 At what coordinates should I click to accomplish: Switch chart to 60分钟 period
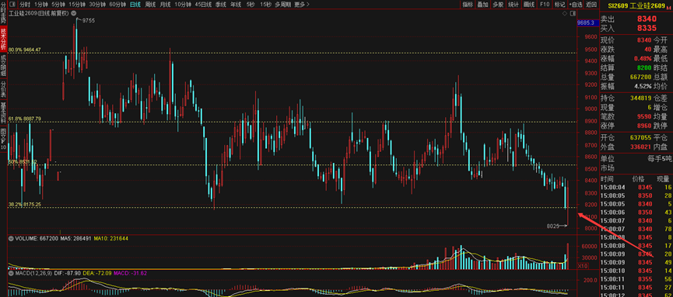coord(117,5)
